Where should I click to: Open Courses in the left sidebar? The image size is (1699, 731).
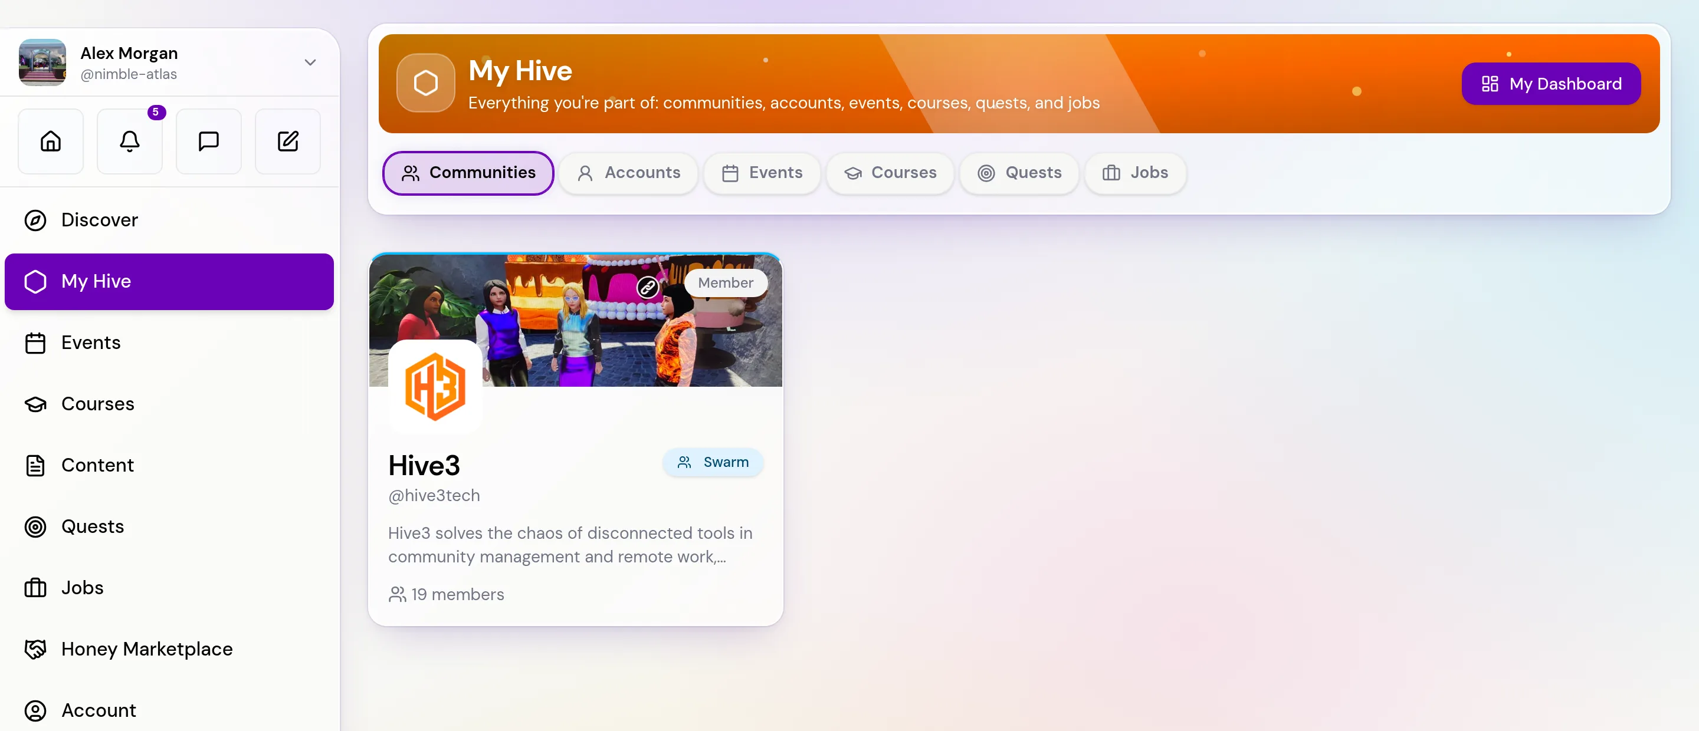pos(169,404)
